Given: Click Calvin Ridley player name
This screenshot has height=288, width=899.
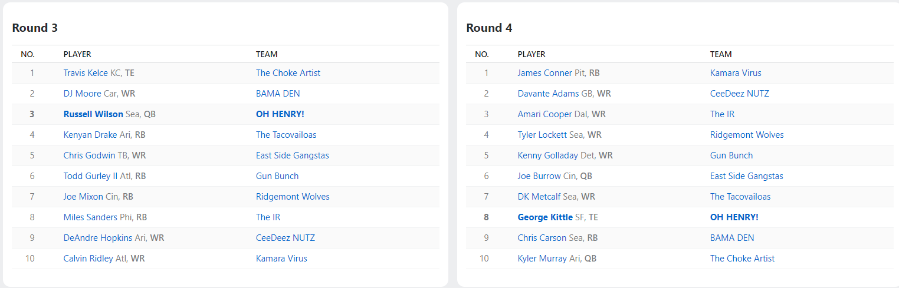Looking at the screenshot, I should (x=88, y=259).
